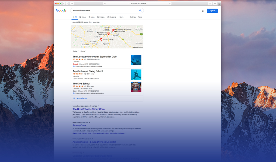
Task: Expand the stoneycove.com diveschool URL dropdown arrow
Action: pyautogui.click(x=98, y=106)
